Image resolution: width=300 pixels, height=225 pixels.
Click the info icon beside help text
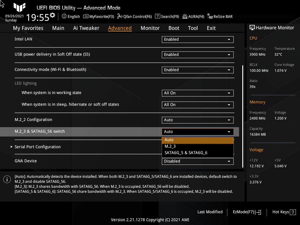coord(7,179)
